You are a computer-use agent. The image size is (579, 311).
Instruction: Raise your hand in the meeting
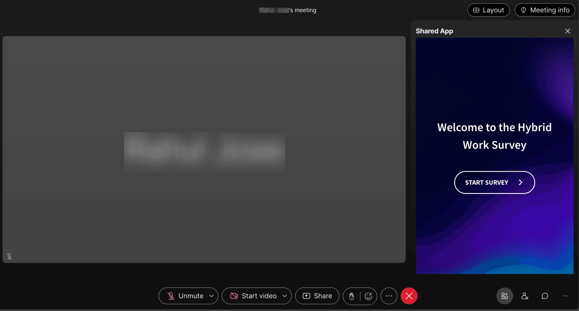click(x=352, y=296)
